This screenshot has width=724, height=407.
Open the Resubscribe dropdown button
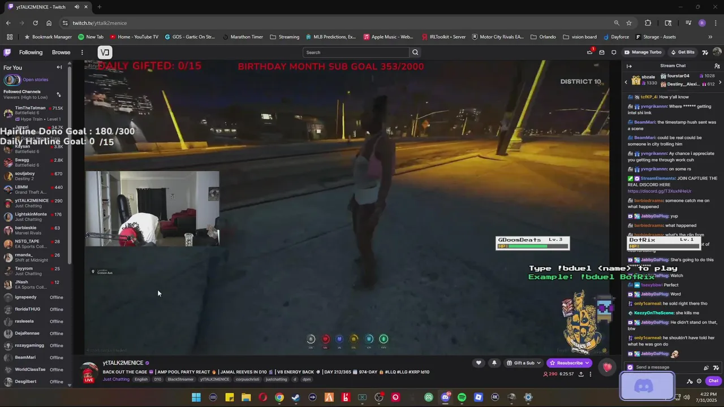(x=570, y=363)
